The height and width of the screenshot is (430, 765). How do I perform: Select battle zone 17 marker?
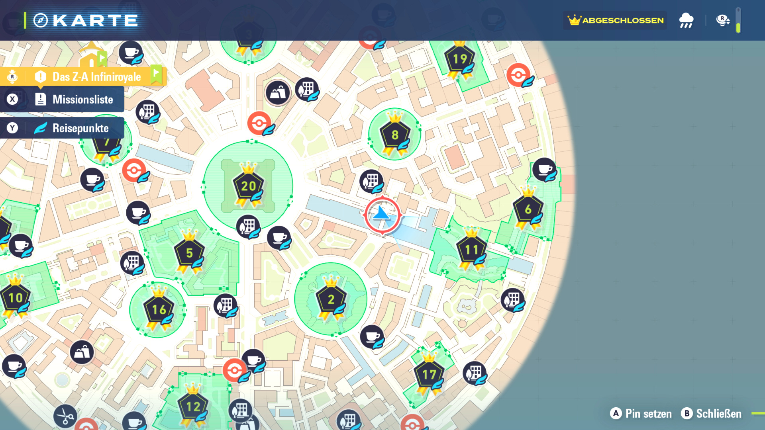(x=429, y=374)
